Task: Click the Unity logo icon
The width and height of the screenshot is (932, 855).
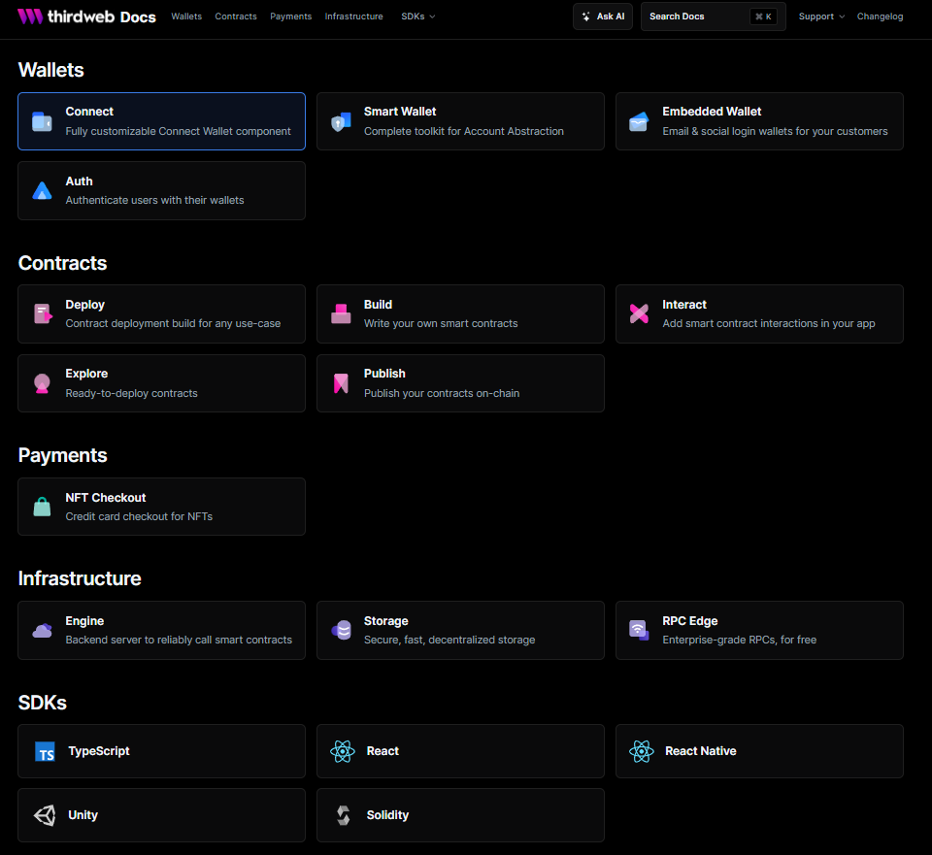Action: pyautogui.click(x=45, y=815)
